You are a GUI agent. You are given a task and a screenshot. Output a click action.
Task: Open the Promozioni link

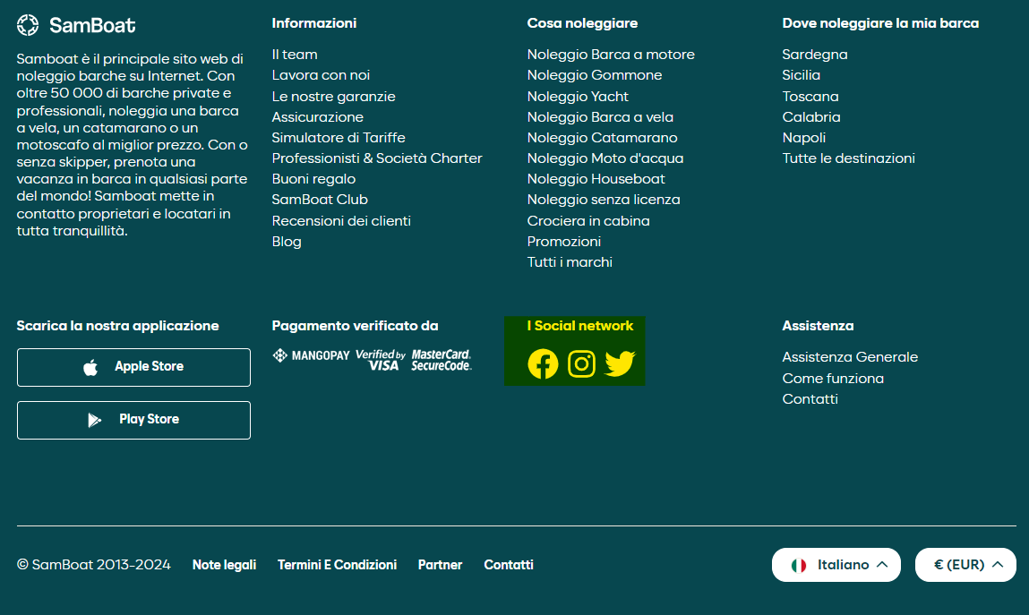click(563, 242)
